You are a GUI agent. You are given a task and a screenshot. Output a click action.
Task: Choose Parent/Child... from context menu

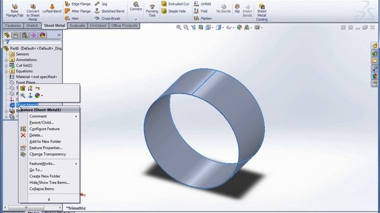pos(42,122)
